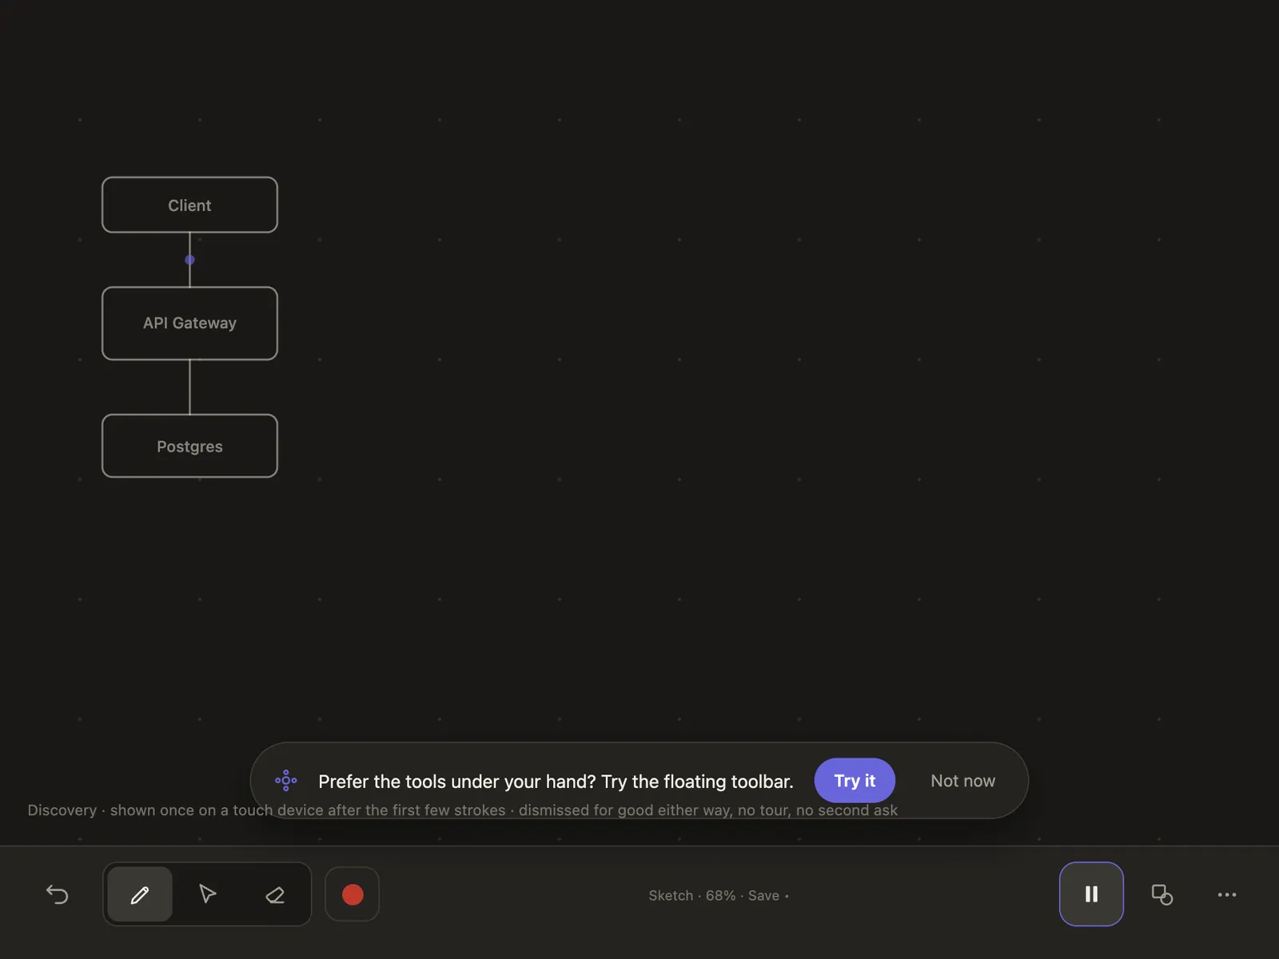Viewport: 1279px width, 959px height.
Task: Click the Sketch · 68% · Save status text
Action: (718, 896)
